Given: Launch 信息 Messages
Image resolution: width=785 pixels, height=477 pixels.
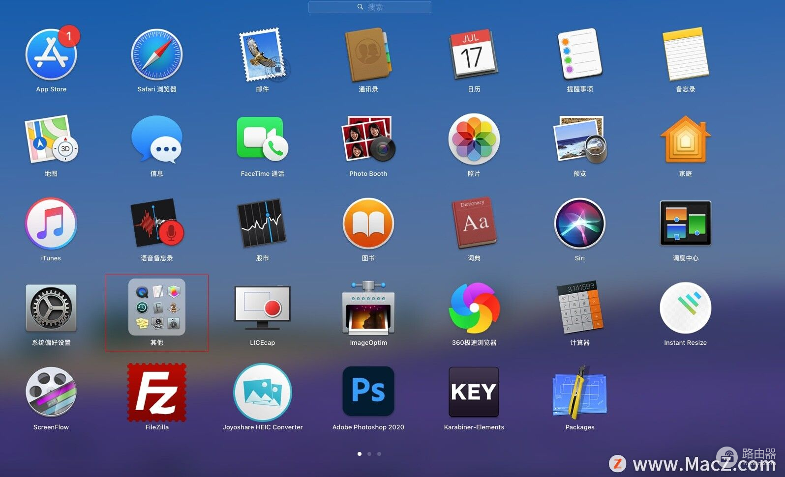Looking at the screenshot, I should point(157,139).
